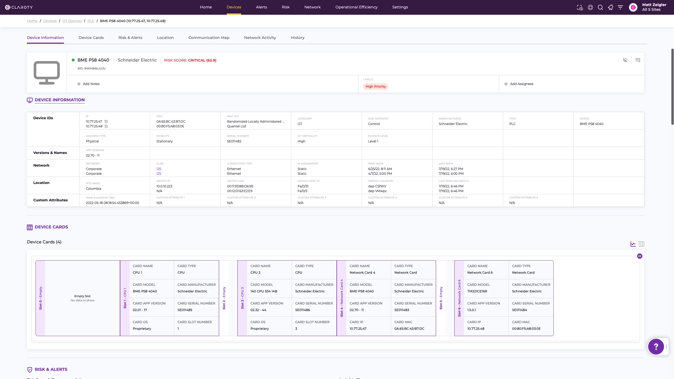Click the device comments icon
Viewport: 674px width, 379px height.
638,60
